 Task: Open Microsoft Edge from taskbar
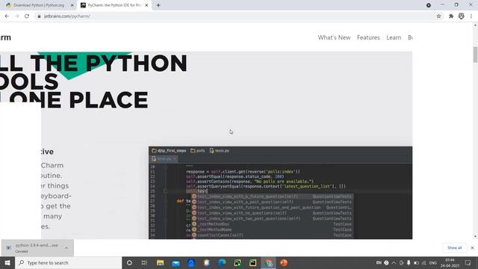point(222,262)
